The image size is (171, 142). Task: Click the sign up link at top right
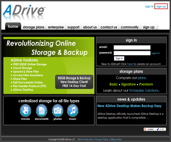point(161,6)
